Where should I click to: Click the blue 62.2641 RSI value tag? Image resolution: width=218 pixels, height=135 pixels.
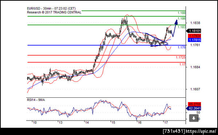(194, 108)
